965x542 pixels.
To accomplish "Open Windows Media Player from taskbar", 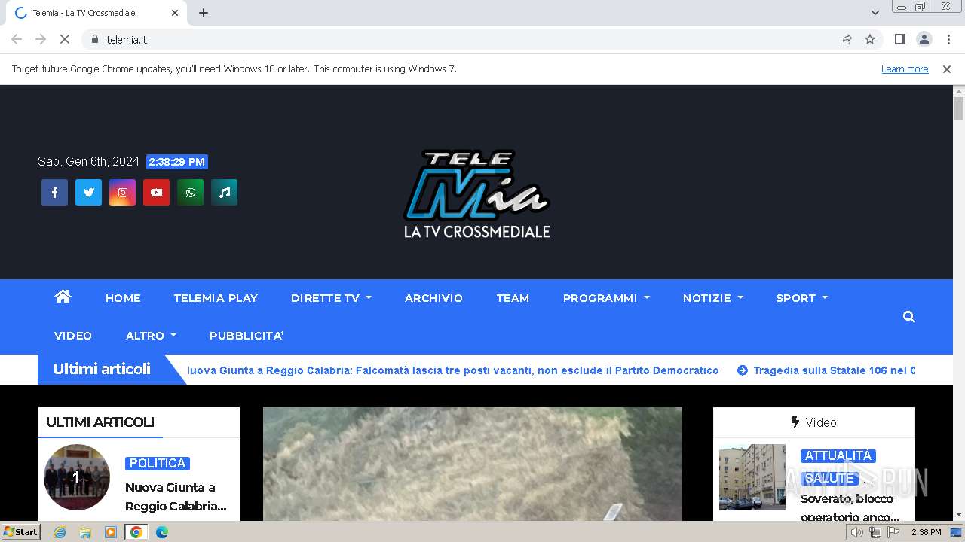I will (x=111, y=532).
